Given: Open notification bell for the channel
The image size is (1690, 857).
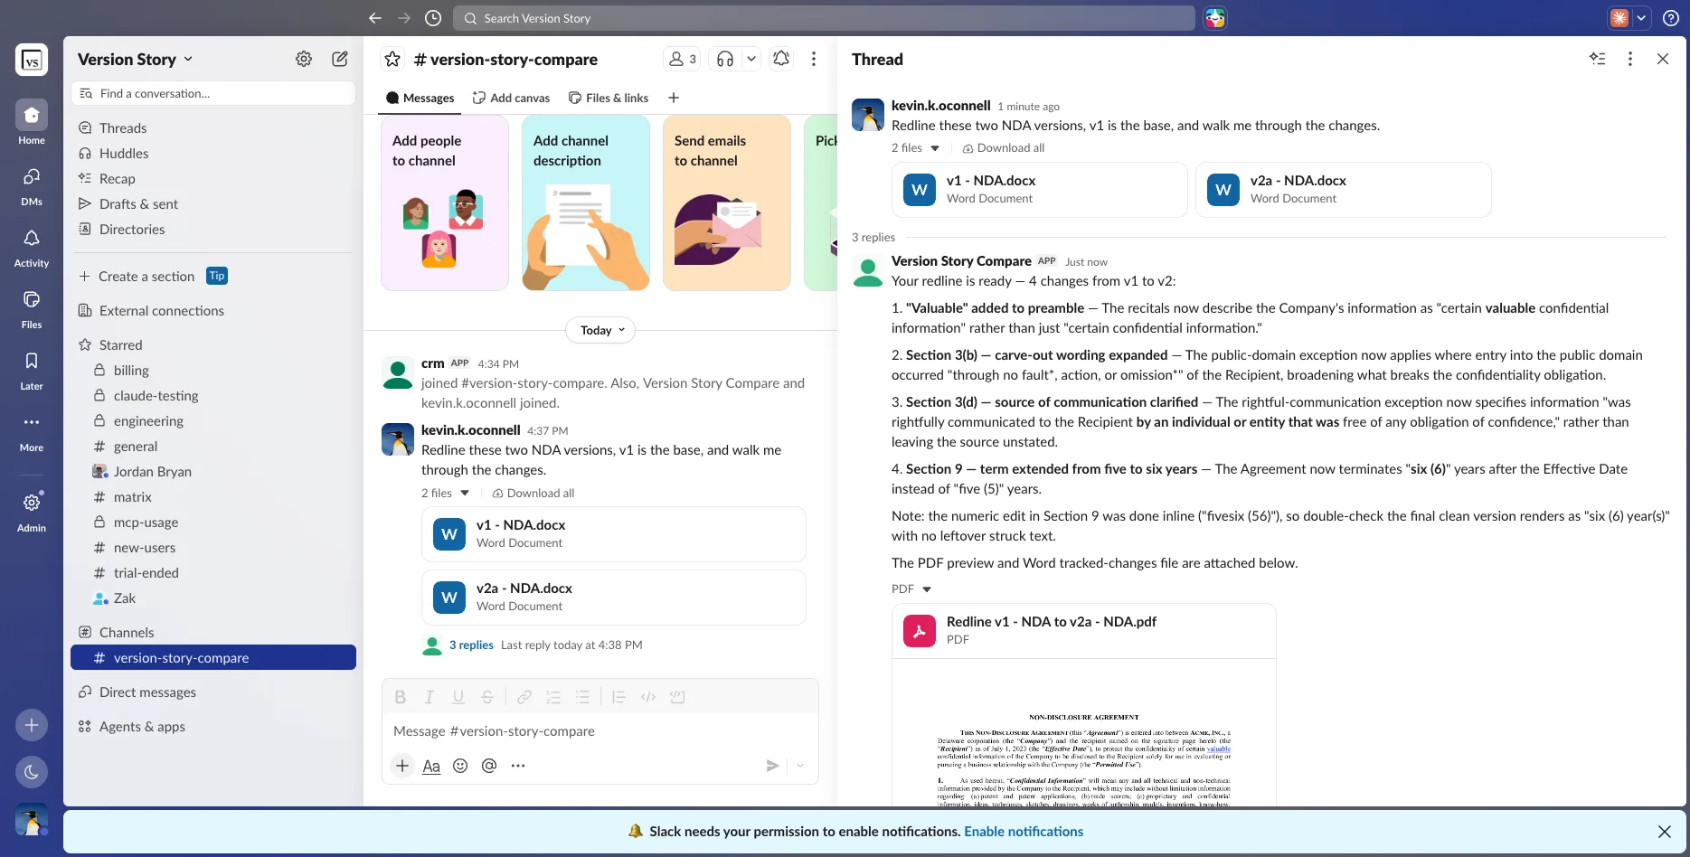Looking at the screenshot, I should point(781,59).
